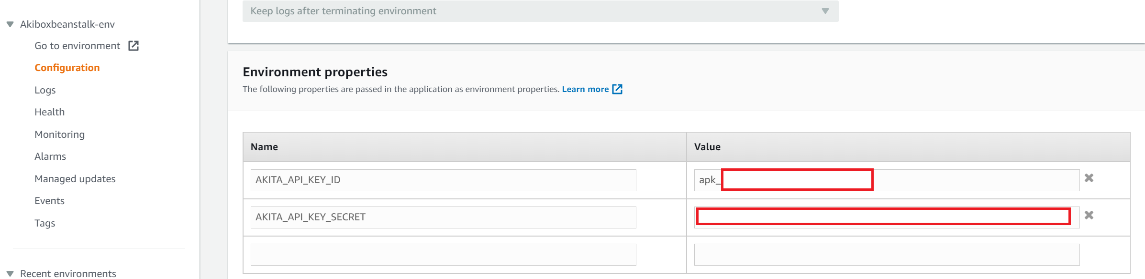This screenshot has width=1145, height=279.
Task: Collapse the Recent environments section
Action: tap(10, 274)
